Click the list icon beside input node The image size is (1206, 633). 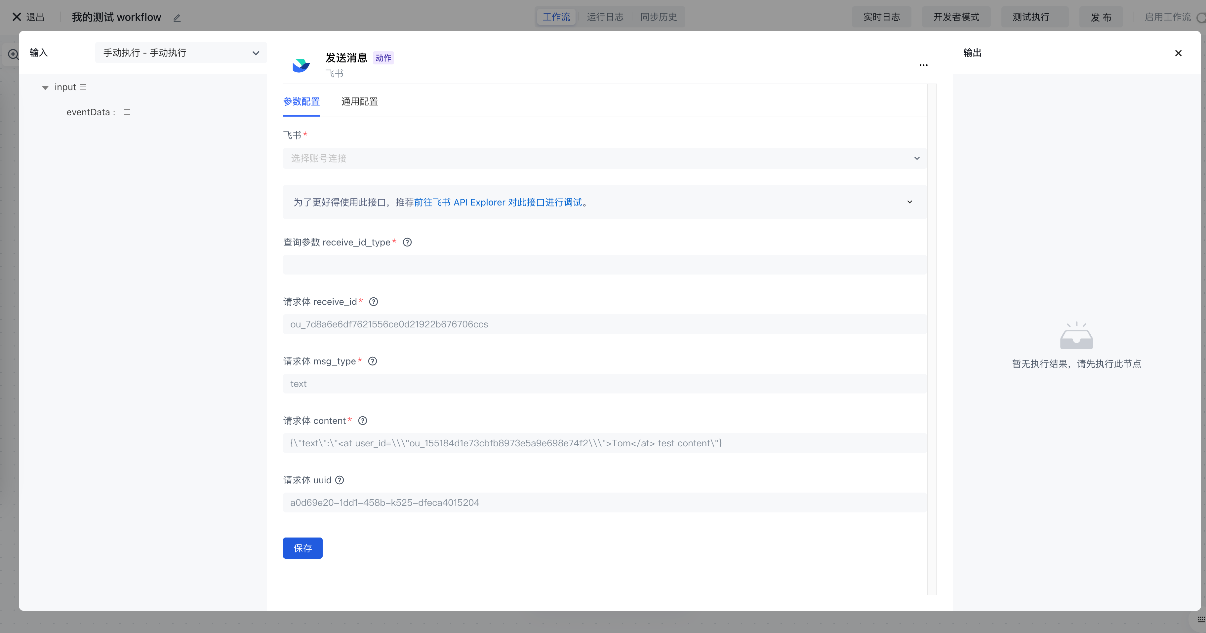pyautogui.click(x=83, y=87)
